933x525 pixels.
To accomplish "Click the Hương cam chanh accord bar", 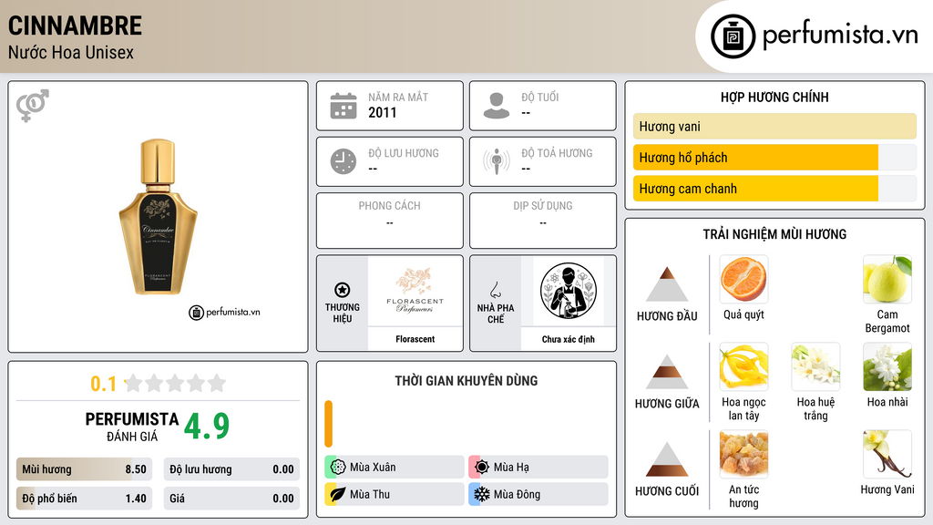I will pos(774,188).
